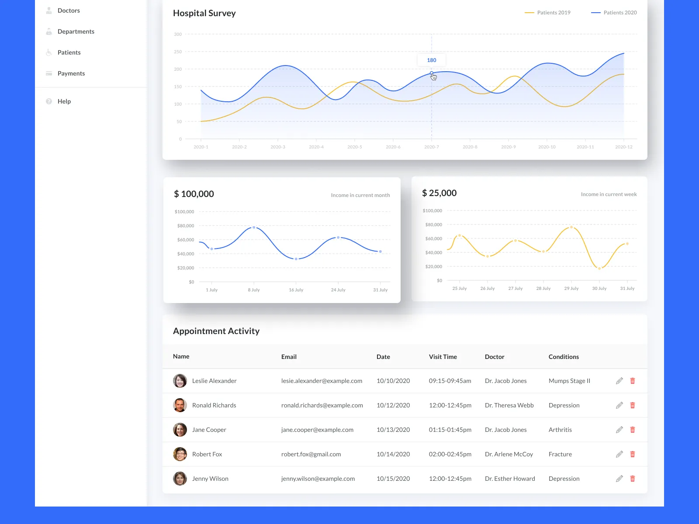The height and width of the screenshot is (524, 699).
Task: Edit Leslie Alexander's appointment with the pencil icon
Action: [619, 381]
